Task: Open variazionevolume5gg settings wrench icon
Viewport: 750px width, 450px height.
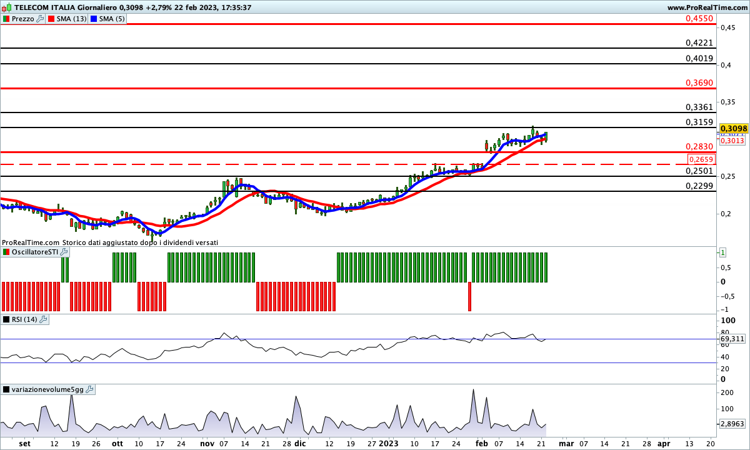Action: (x=89, y=389)
